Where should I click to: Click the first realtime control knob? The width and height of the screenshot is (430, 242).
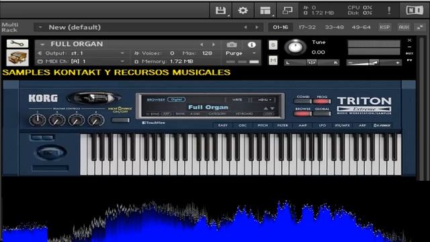38,120
